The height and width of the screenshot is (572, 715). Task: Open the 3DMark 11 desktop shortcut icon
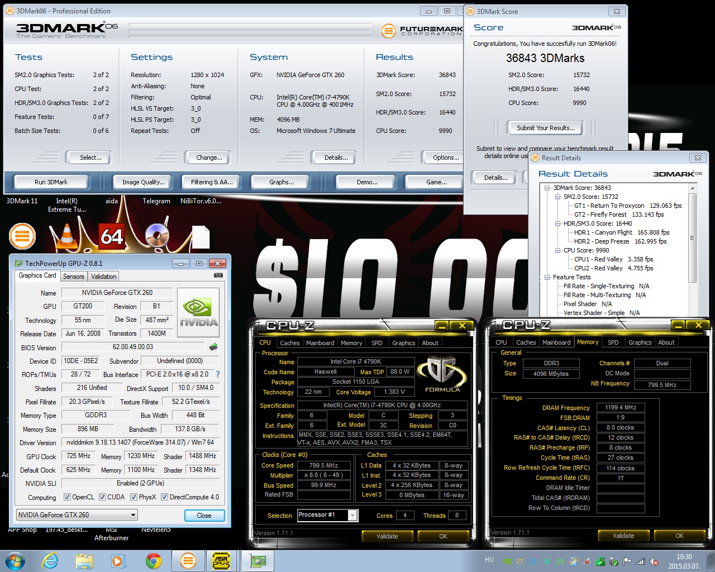coord(22,236)
